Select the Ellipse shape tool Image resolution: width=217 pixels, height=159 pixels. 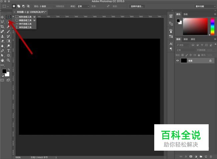(x=8, y=55)
